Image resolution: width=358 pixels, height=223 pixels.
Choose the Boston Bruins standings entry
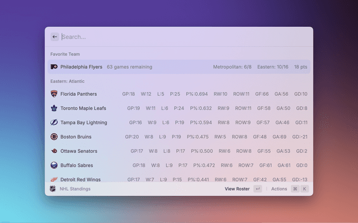click(x=179, y=137)
